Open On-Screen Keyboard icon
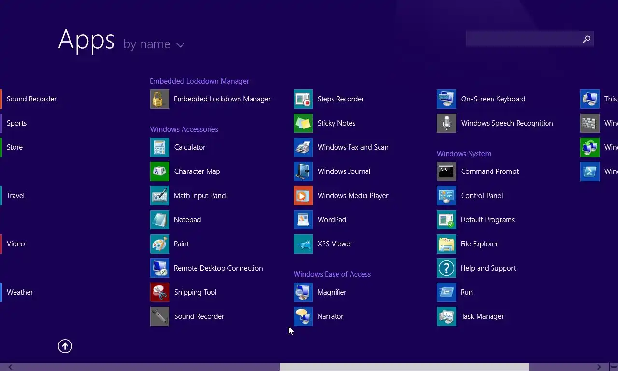 pos(447,99)
